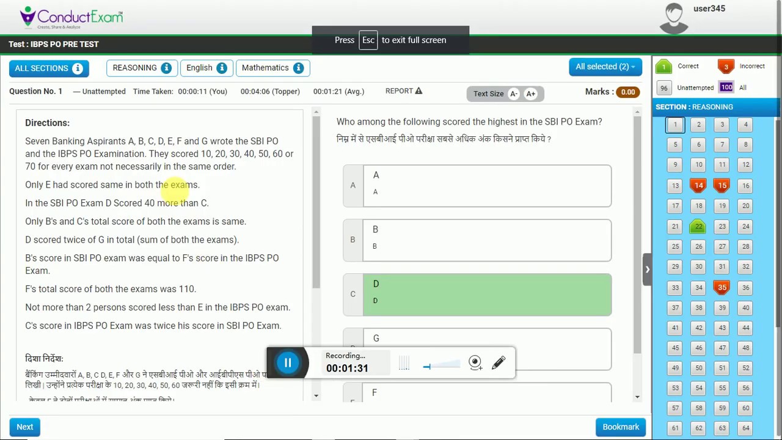Click the All questions badge 100
The image size is (782, 440).
726,87
